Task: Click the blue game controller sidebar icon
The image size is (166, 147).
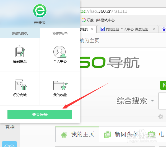Action: tap(9, 144)
